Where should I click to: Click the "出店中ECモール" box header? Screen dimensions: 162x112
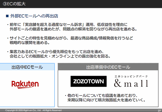point(27,67)
